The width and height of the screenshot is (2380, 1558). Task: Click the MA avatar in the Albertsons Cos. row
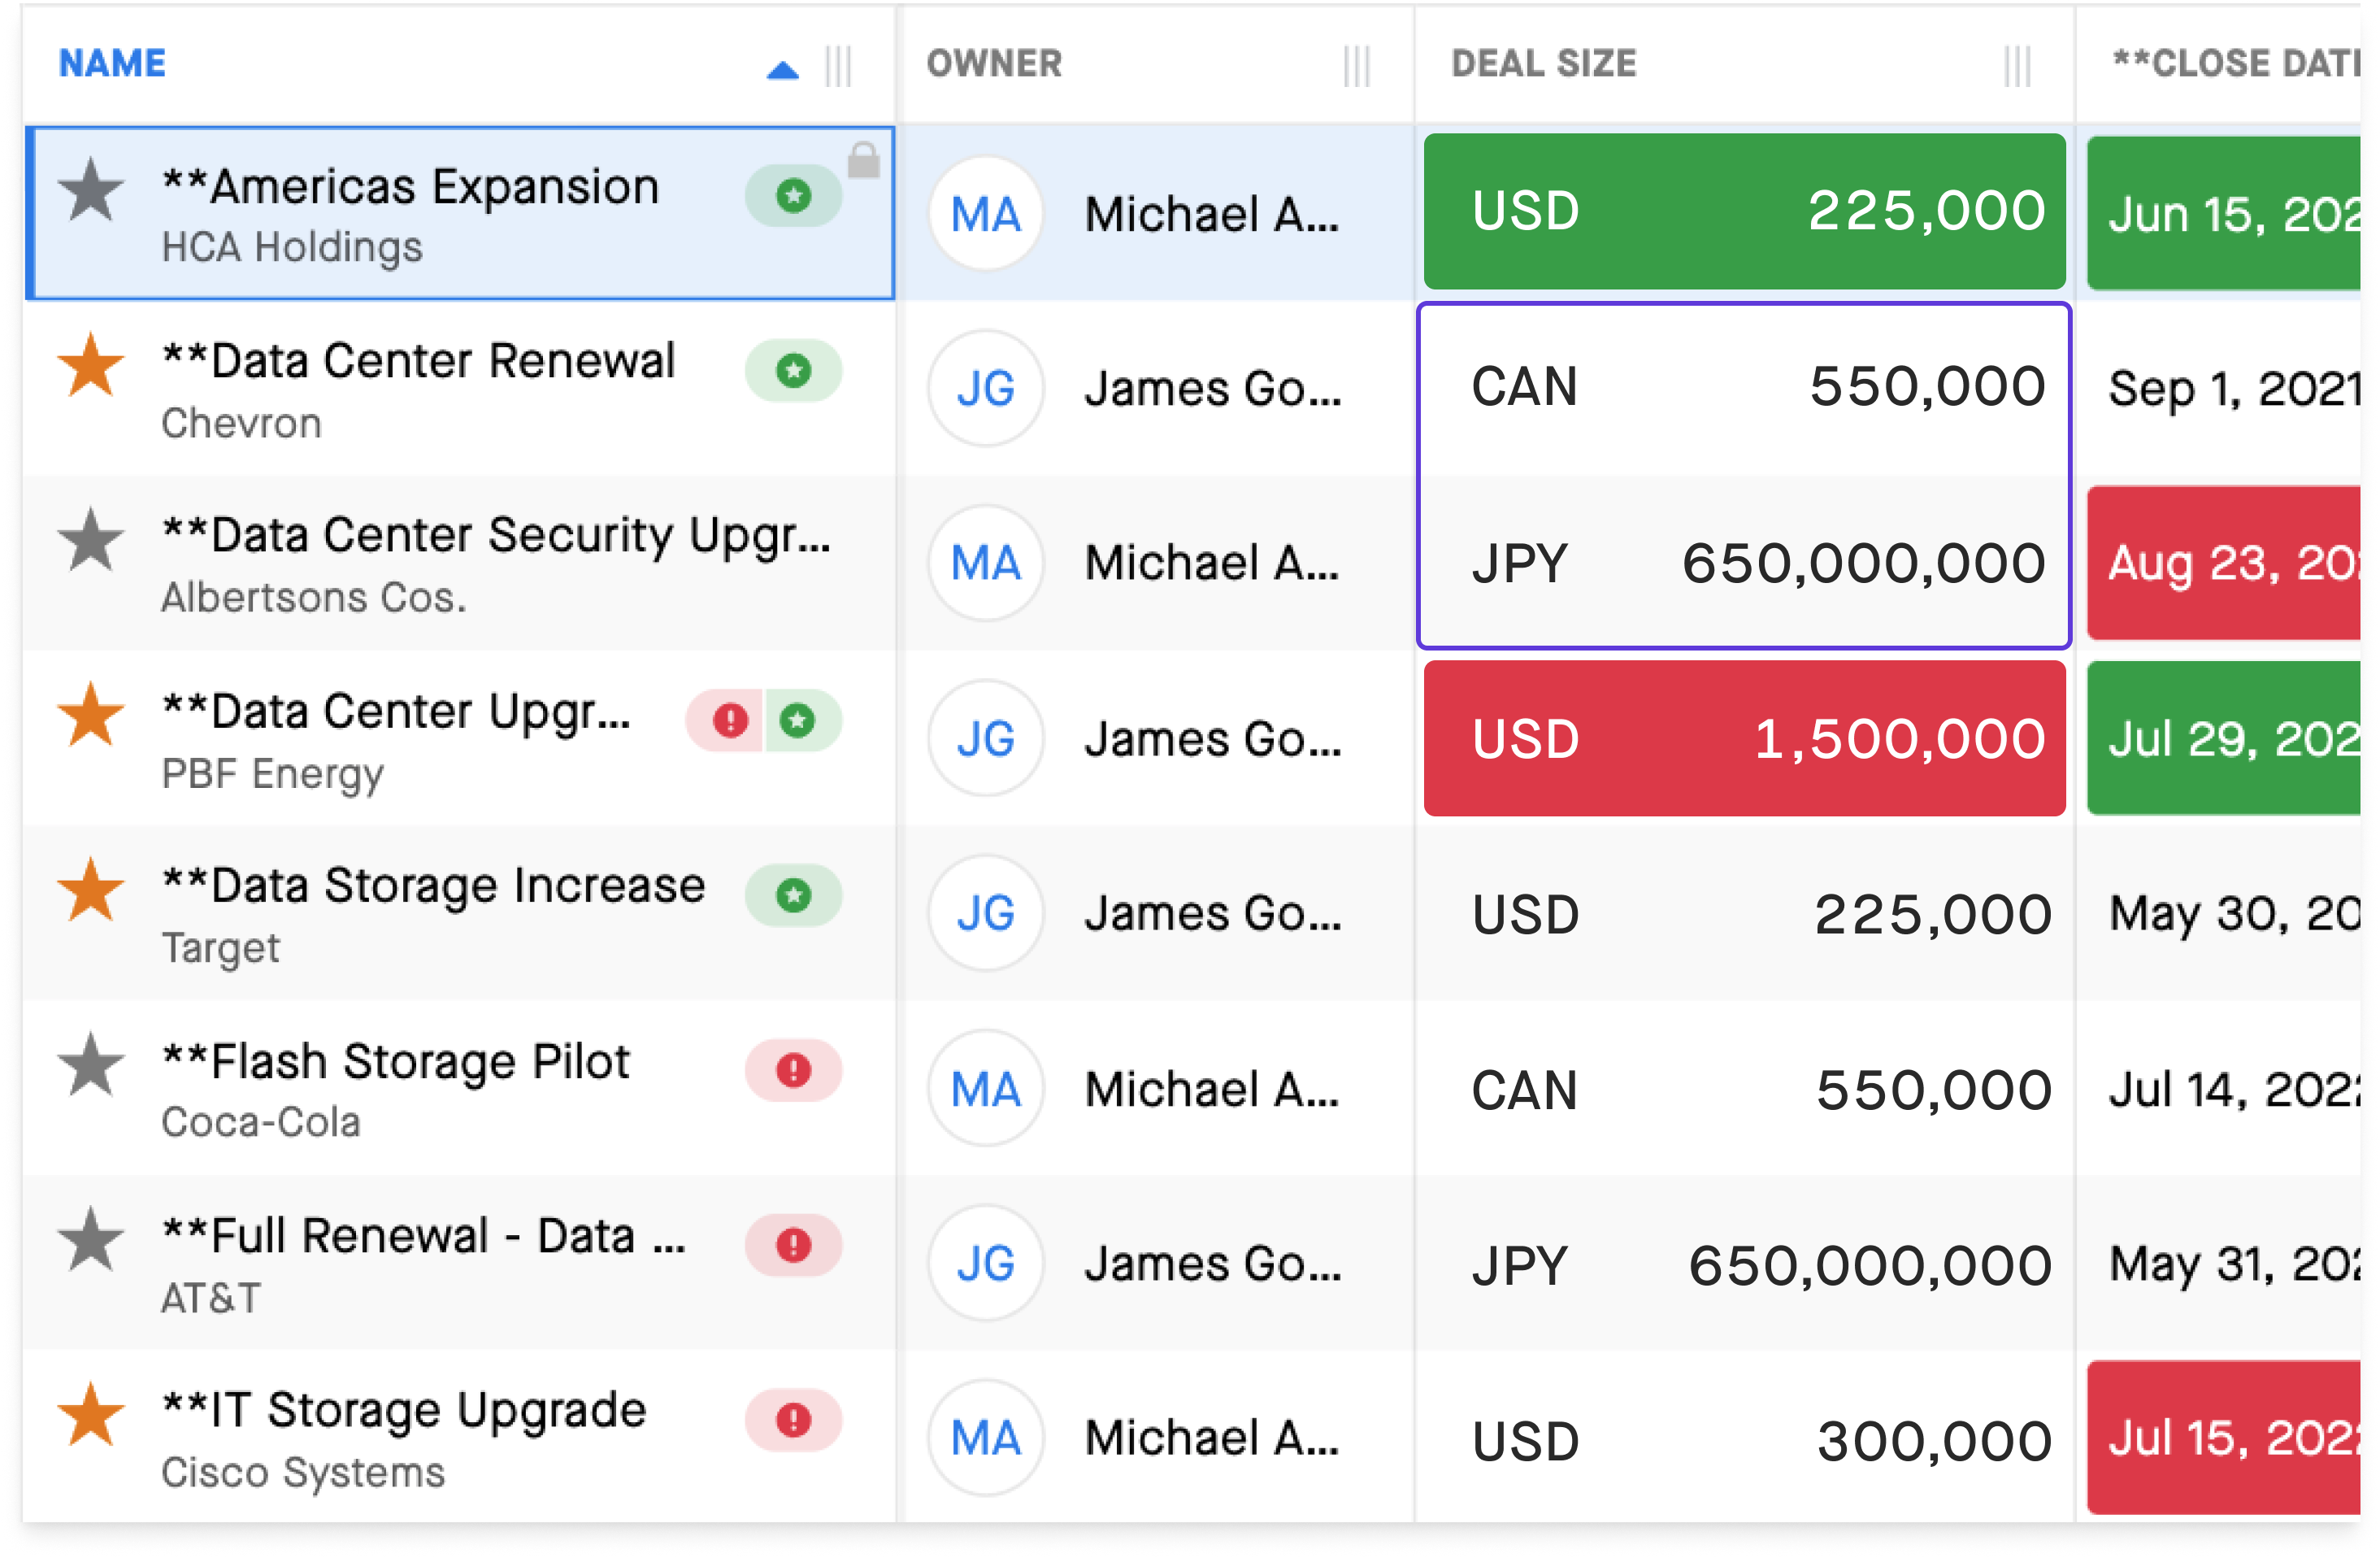[x=986, y=564]
